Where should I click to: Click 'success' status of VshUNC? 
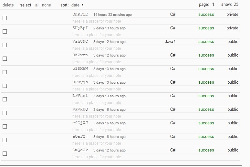206,42
